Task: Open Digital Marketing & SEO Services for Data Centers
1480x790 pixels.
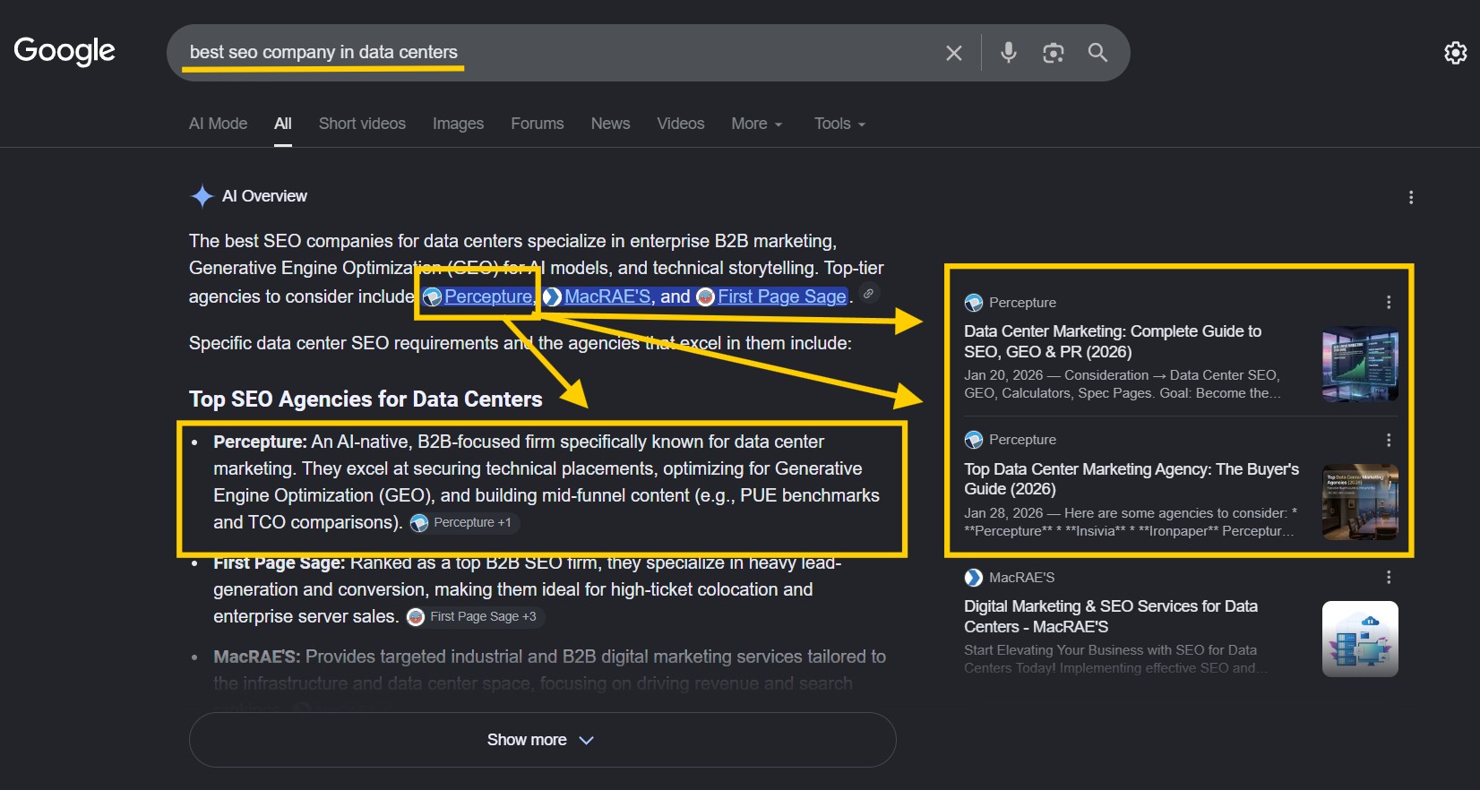Action: pyautogui.click(x=1111, y=616)
